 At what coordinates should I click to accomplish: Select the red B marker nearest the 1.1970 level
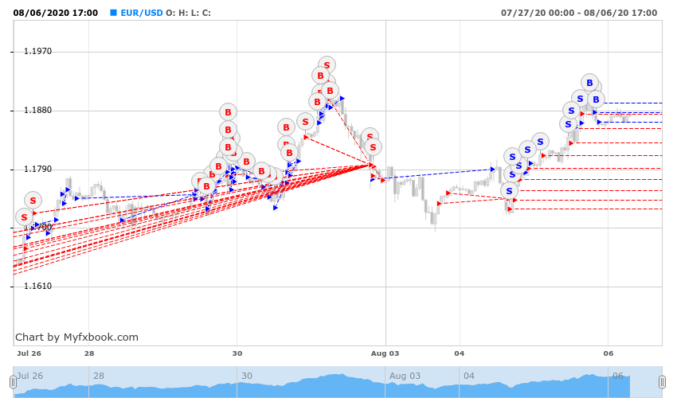320,76
